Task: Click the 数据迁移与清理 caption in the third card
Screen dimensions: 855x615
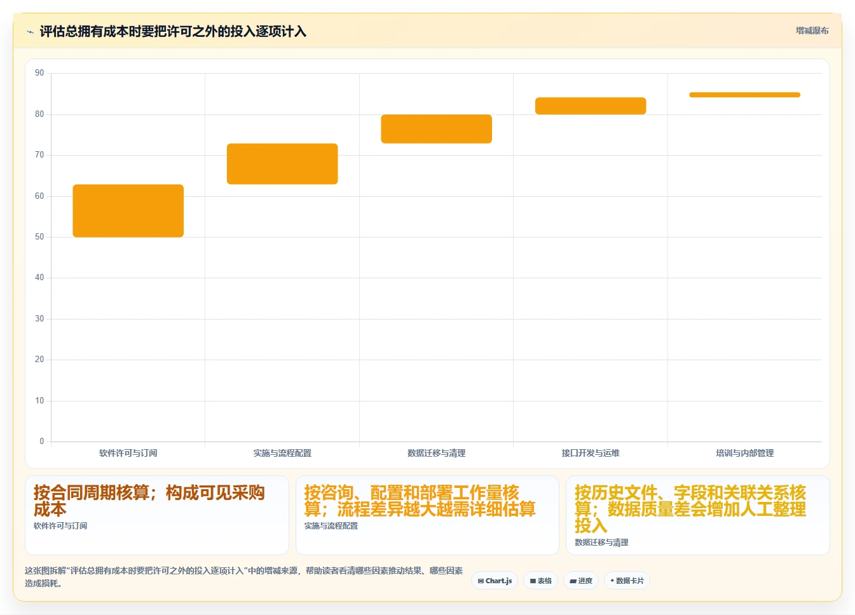Action: [601, 543]
